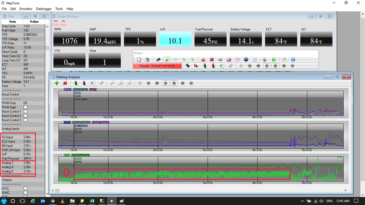
Task: Click the Data panel scroll up arrow
Action: (47, 27)
